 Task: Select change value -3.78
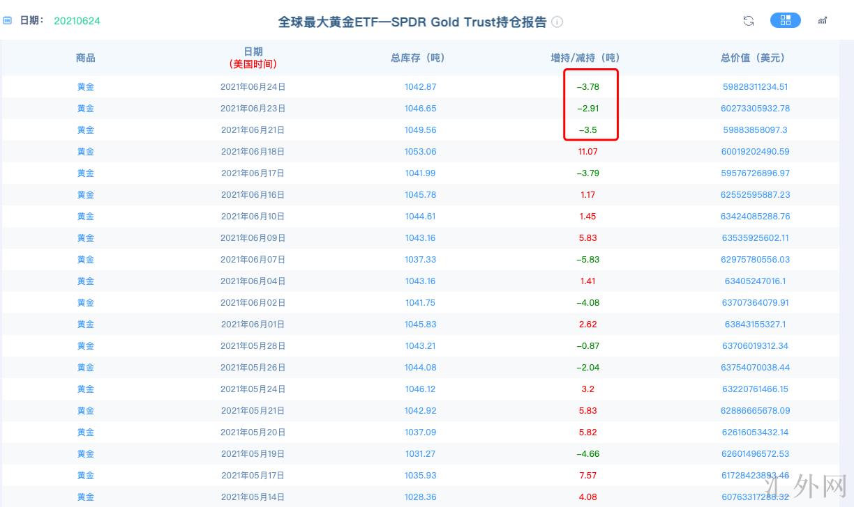(x=587, y=87)
